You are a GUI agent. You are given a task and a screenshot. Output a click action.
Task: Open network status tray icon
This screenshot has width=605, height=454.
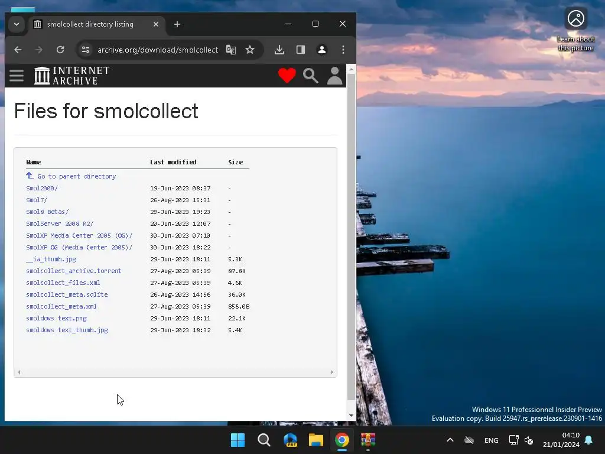pos(513,440)
